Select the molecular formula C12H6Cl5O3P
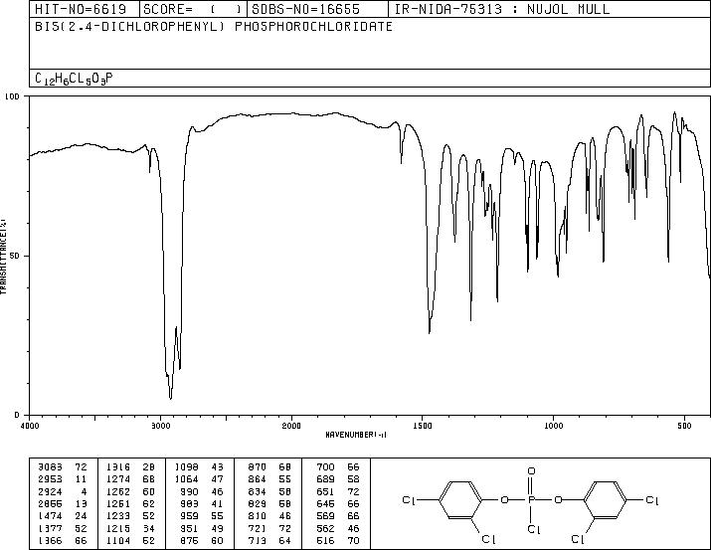 [x=74, y=79]
